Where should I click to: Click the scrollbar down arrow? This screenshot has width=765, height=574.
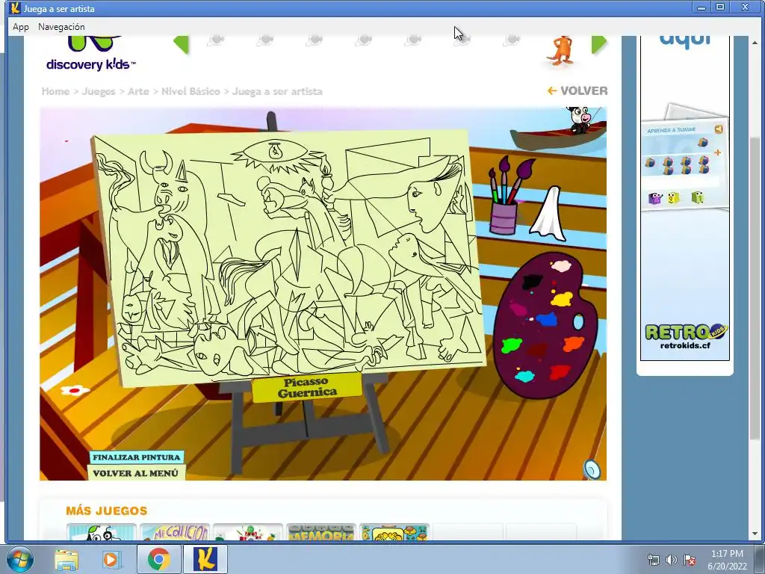coord(755,534)
